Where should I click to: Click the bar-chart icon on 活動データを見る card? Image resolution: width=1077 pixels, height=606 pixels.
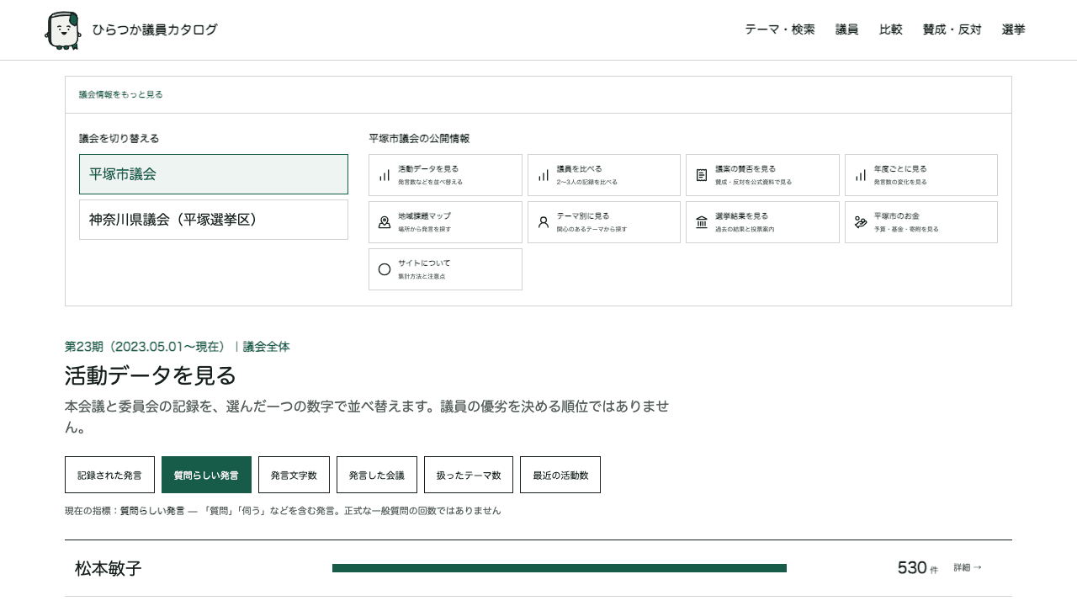[x=385, y=175]
